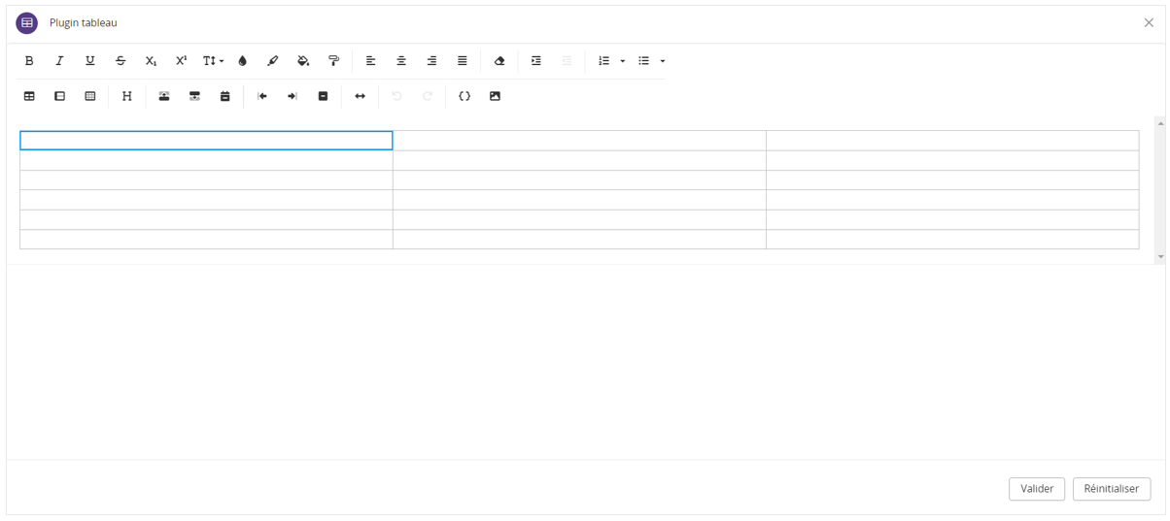Click the delete row trash icon
The width and height of the screenshot is (1170, 521).
(x=224, y=96)
